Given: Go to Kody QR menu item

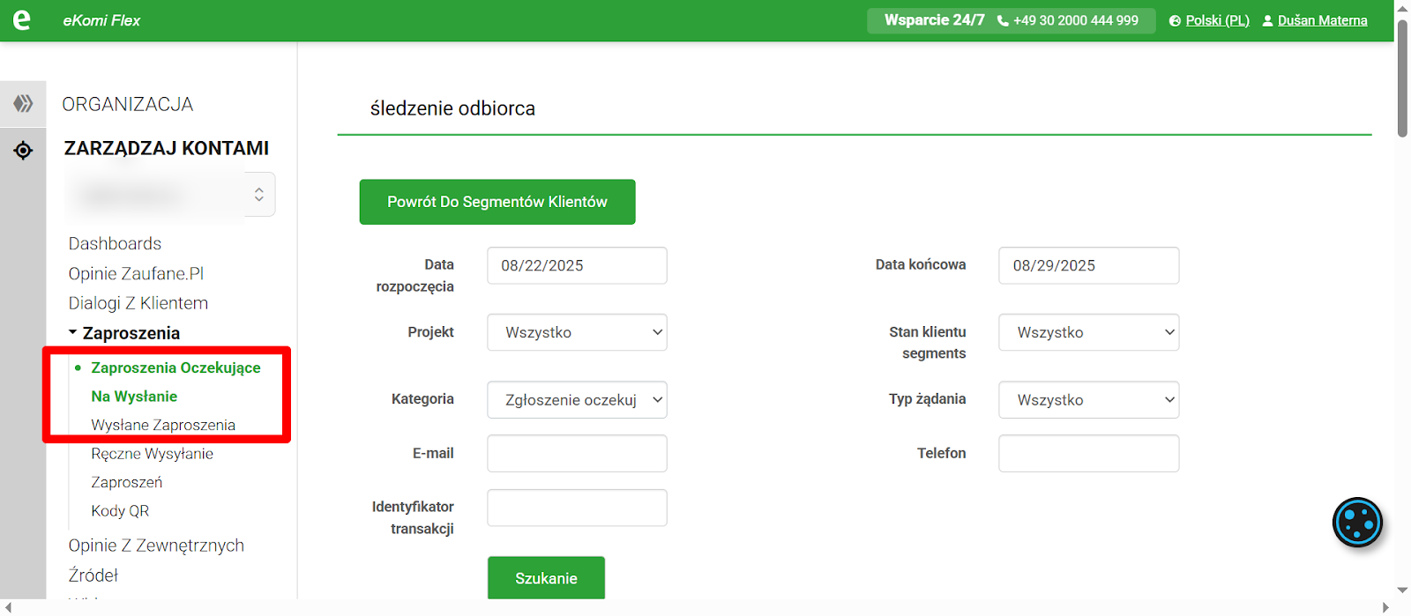Looking at the screenshot, I should pyautogui.click(x=120, y=511).
